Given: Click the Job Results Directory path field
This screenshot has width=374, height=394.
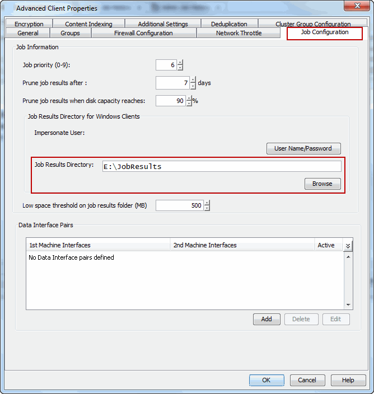Looking at the screenshot, I should [x=222, y=166].
